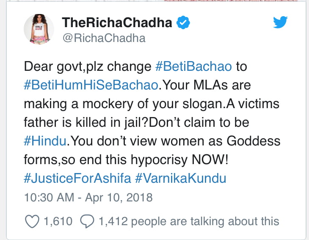Viewport: 309px width, 240px height.
Task: Like the tweet with heart icon
Action: pos(33,221)
